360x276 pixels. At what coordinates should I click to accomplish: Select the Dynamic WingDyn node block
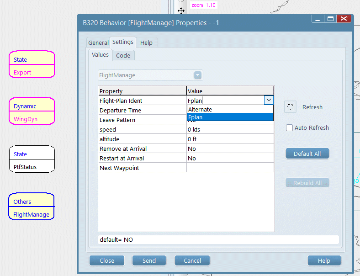click(x=32, y=112)
